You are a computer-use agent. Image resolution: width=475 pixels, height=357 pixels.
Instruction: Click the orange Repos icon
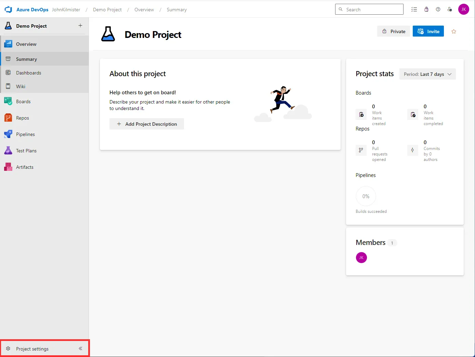pyautogui.click(x=8, y=118)
